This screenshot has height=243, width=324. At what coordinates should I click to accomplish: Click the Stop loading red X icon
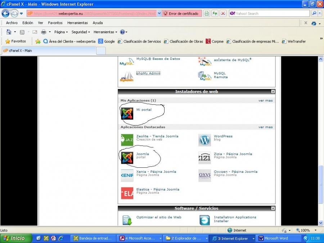pyautogui.click(x=223, y=14)
